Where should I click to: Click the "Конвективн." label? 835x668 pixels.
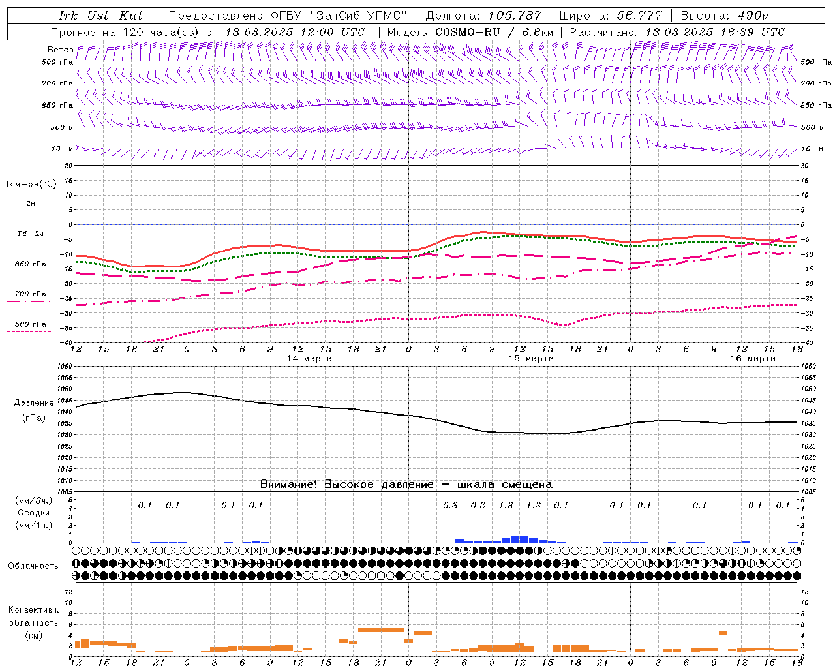click(x=34, y=610)
